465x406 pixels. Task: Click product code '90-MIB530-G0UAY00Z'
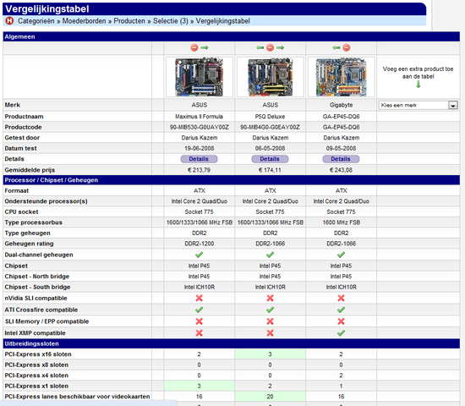[200, 128]
